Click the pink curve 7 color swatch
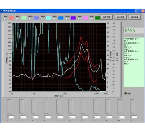The image size is (145, 132). click(x=85, y=18)
